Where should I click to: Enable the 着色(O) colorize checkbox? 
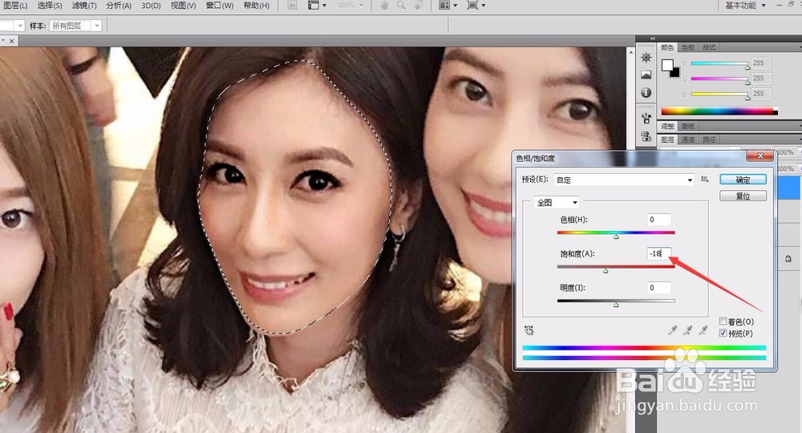[723, 321]
